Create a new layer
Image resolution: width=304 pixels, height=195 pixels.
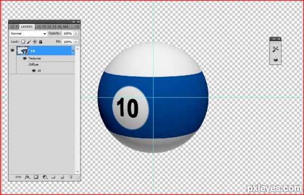(62, 177)
